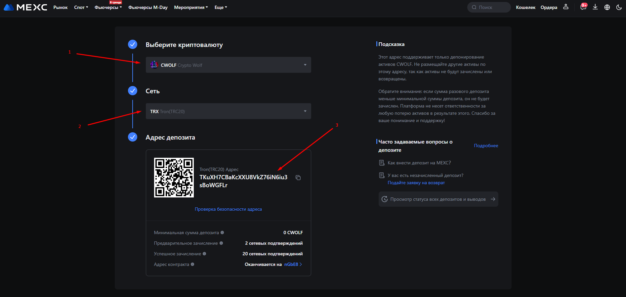Open Мероприятия menu
Viewport: 626px width, 297px height.
[191, 7]
